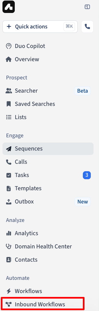Open Sequences via the paper plane icon

coord(9,149)
